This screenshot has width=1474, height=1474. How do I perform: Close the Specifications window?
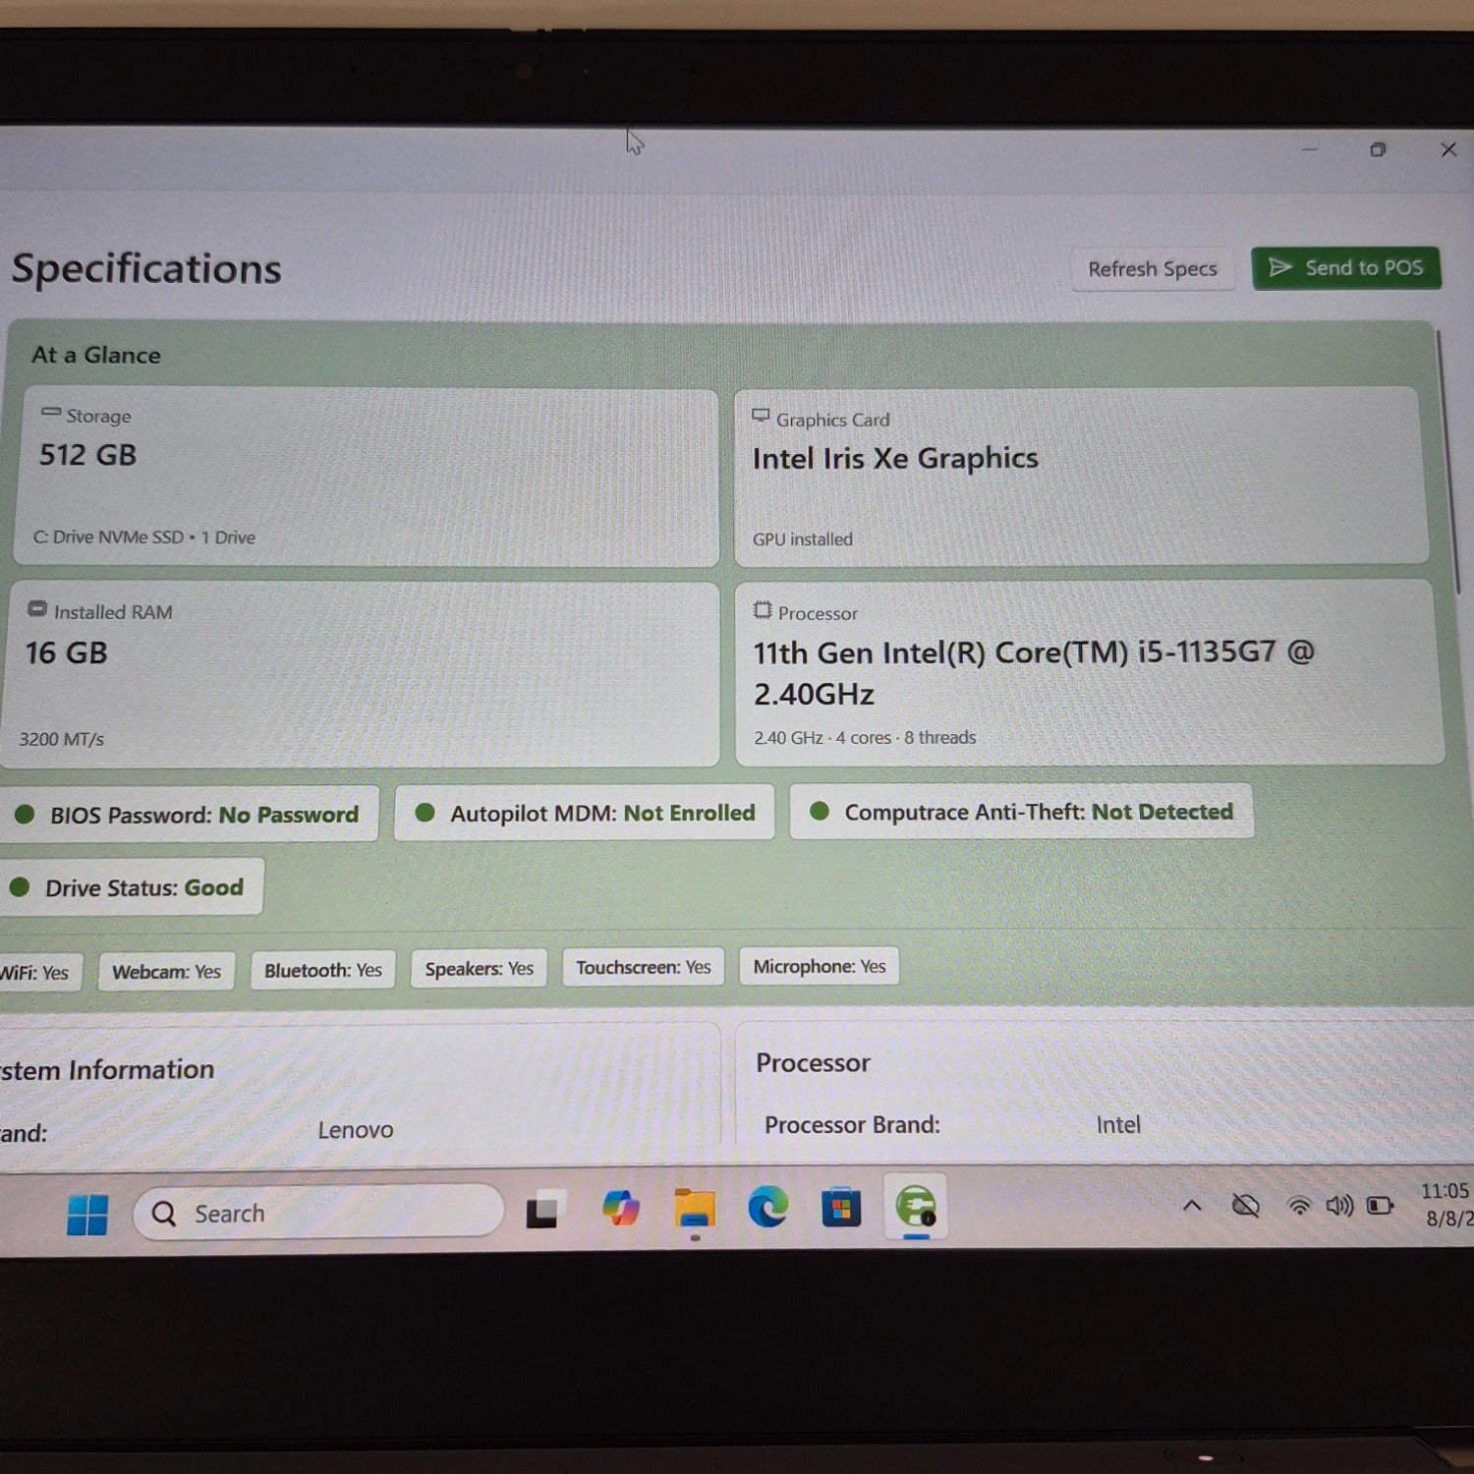click(1448, 149)
